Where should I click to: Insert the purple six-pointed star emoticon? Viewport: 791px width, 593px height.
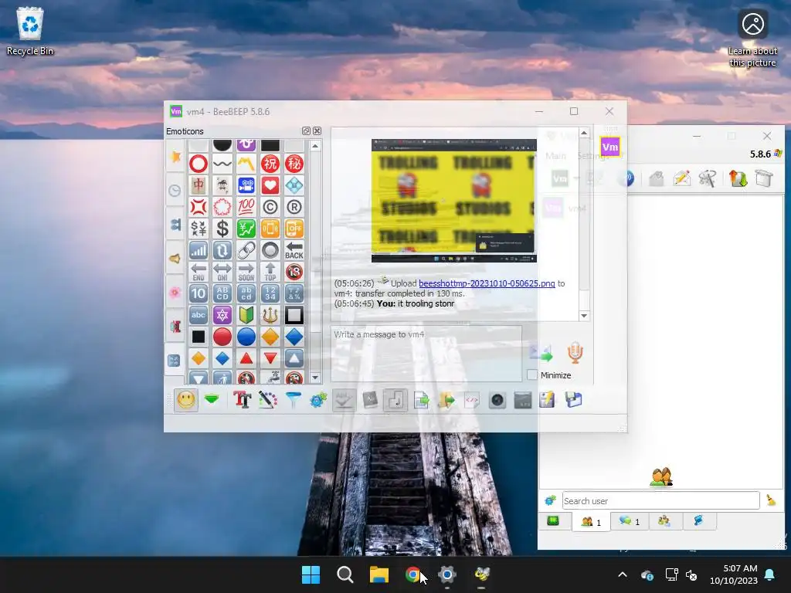coord(222,315)
